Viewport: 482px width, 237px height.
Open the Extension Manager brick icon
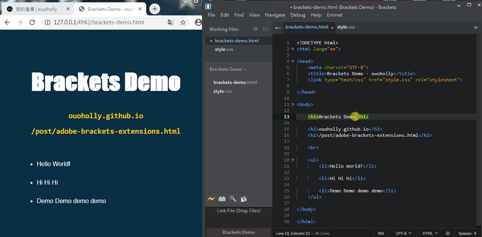(222, 199)
